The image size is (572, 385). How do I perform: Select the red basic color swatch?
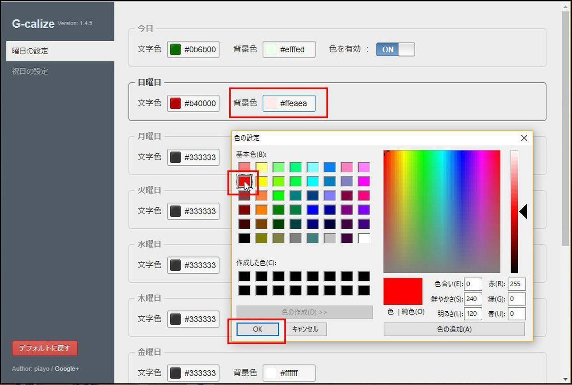244,181
